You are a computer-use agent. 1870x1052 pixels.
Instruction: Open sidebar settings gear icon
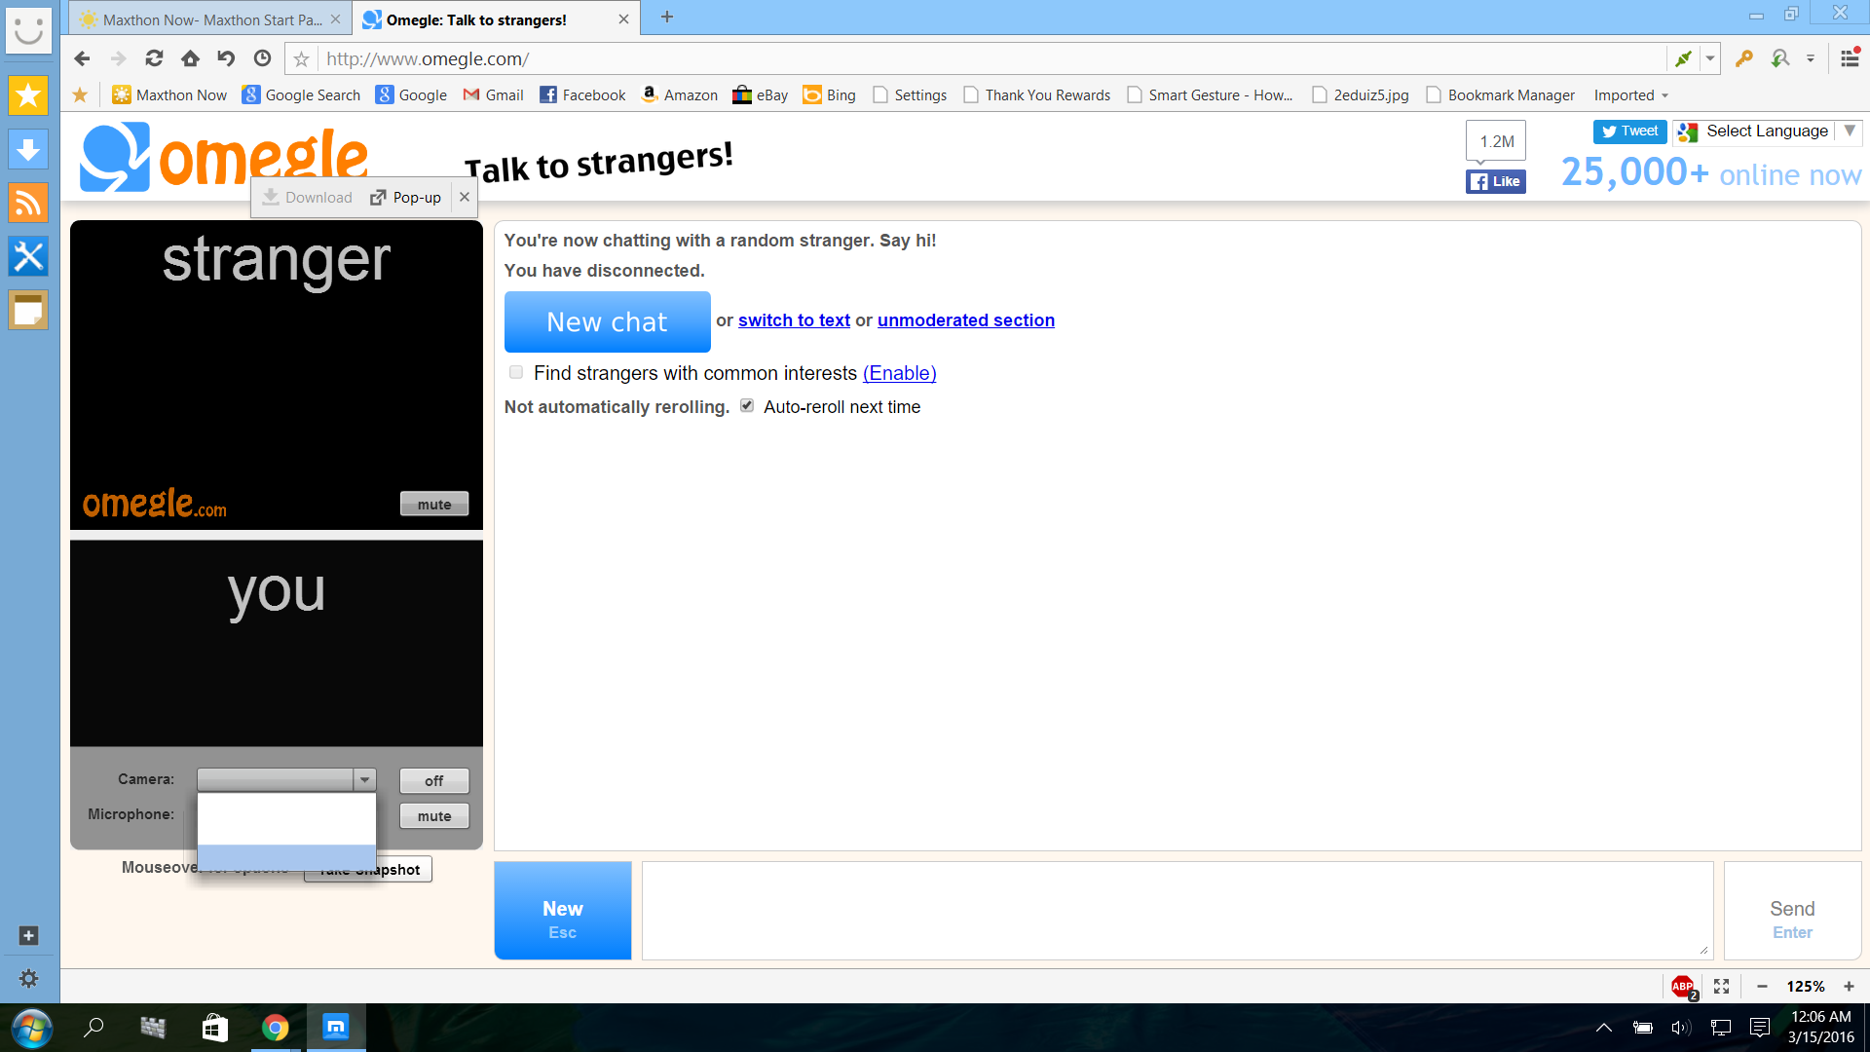(x=28, y=978)
